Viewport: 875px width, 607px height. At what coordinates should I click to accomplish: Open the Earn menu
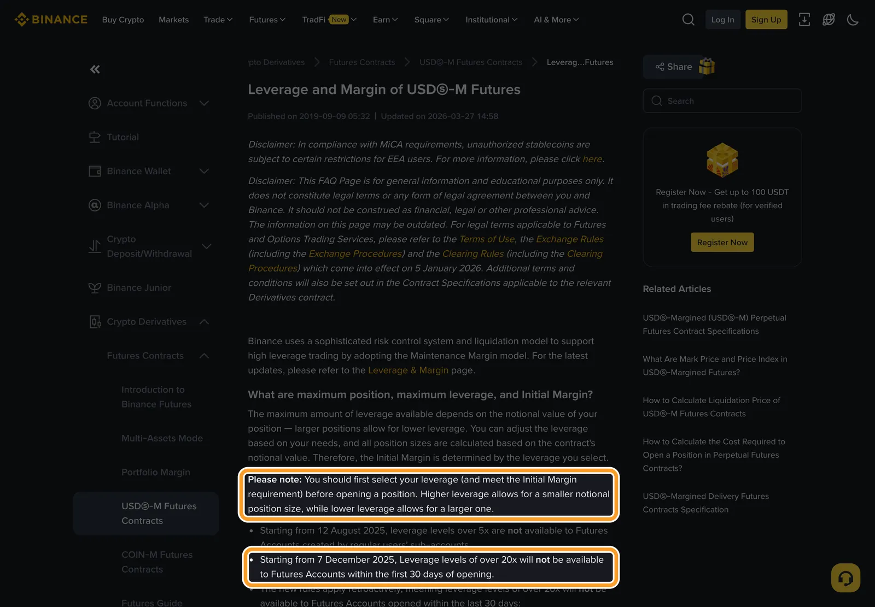[385, 20]
